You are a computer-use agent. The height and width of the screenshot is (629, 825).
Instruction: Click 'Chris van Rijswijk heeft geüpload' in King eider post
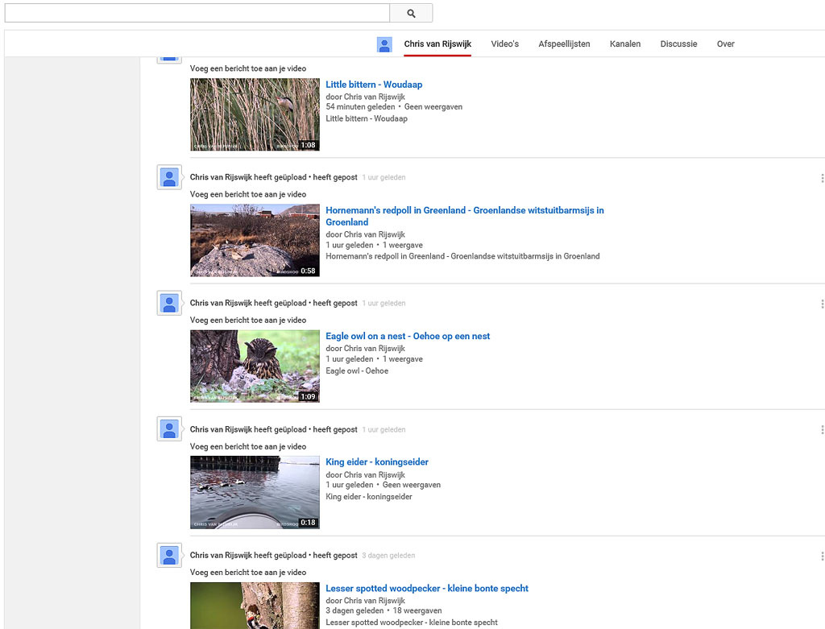248,429
